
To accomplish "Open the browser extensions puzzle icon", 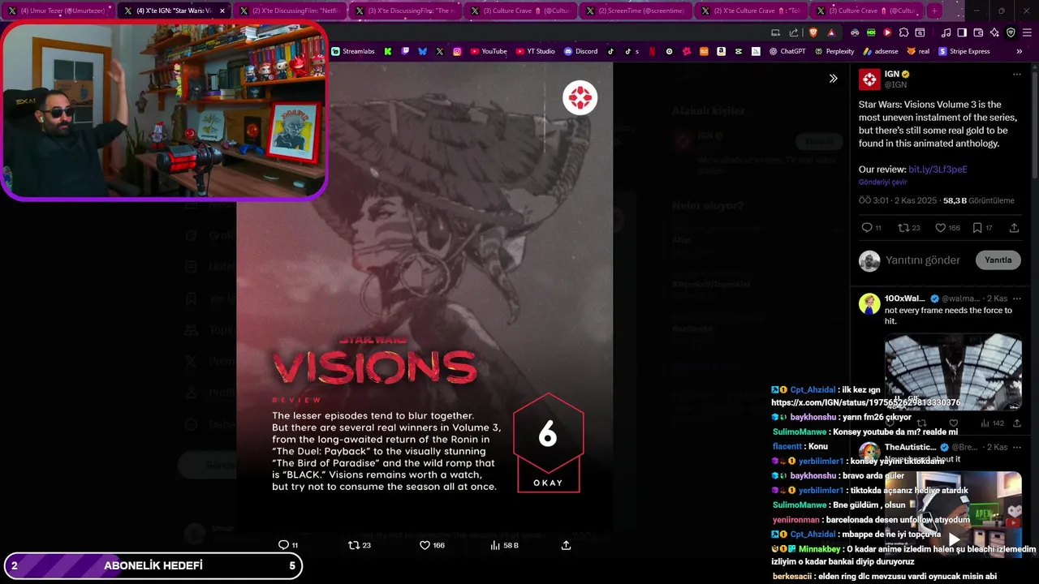I will [x=903, y=32].
